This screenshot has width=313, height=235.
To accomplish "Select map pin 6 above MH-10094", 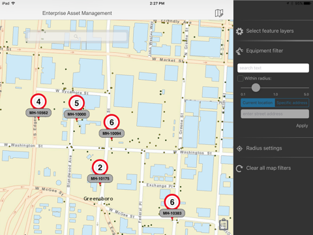I will pos(112,122).
